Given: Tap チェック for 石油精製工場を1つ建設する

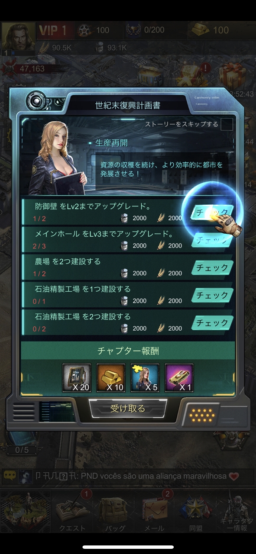Looking at the screenshot, I should pos(212,295).
